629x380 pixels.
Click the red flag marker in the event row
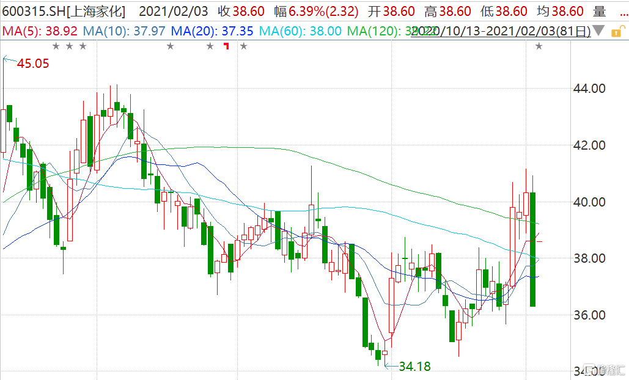click(227, 46)
